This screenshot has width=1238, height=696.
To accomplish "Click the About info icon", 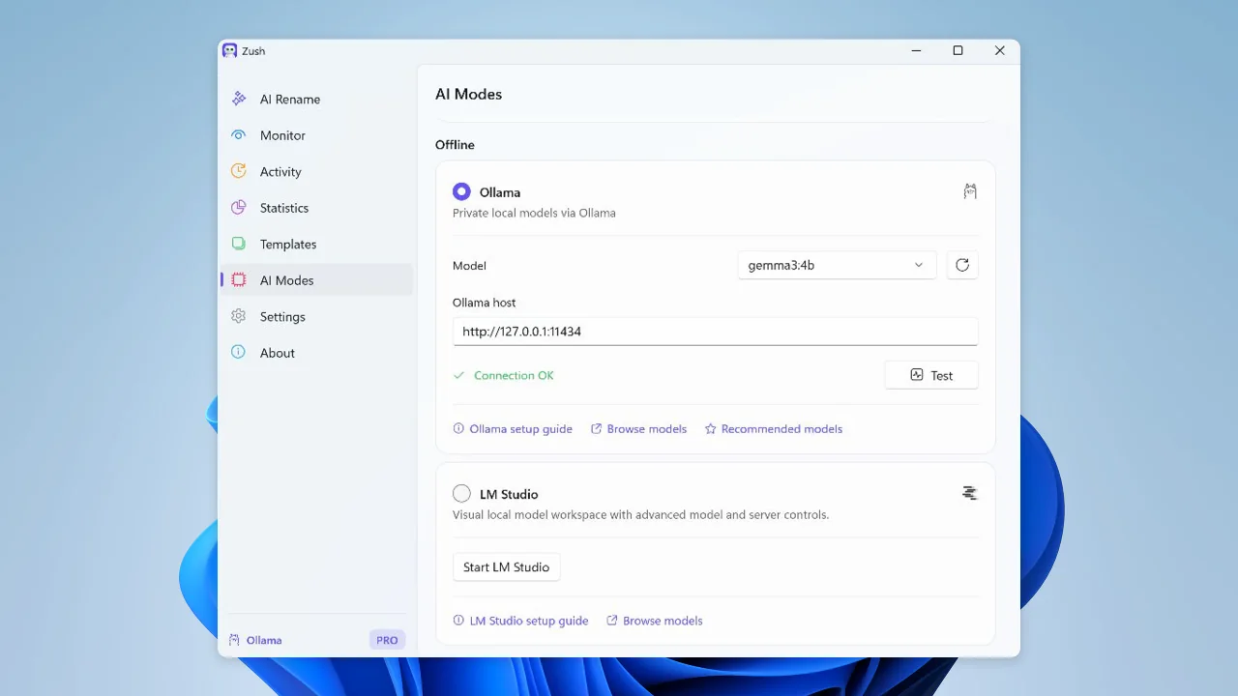I will [x=238, y=353].
